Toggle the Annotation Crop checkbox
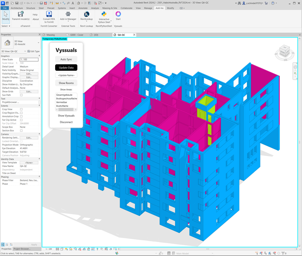Screen dimensions: 302x256 22,116
